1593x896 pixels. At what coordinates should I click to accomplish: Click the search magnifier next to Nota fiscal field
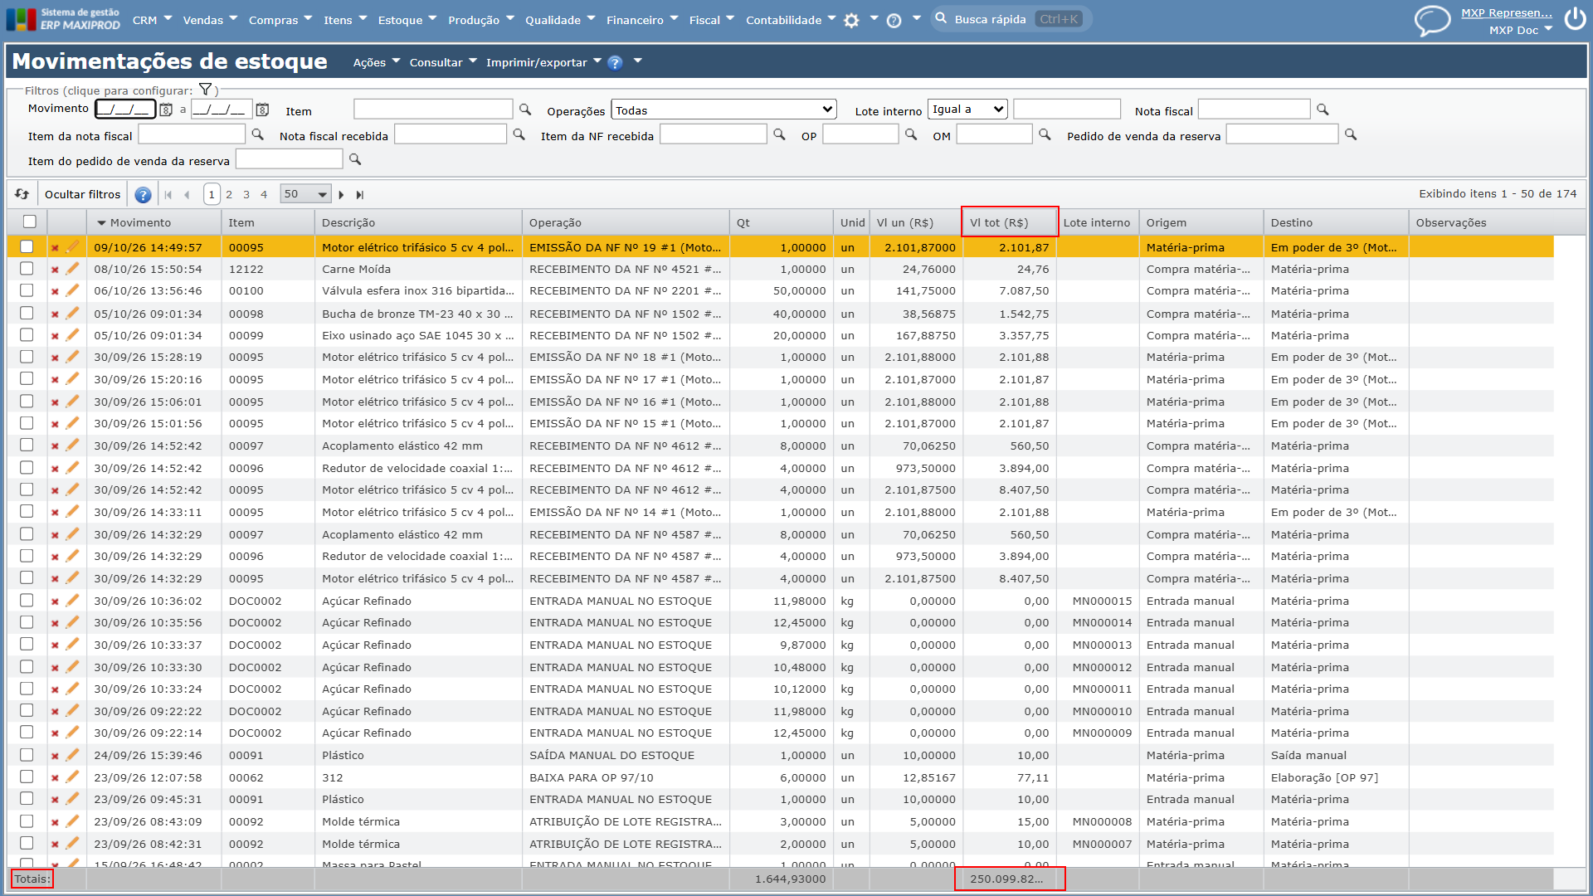point(1323,110)
